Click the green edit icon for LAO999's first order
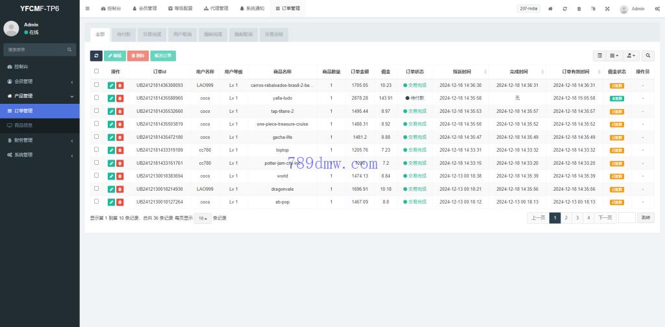 (111, 85)
